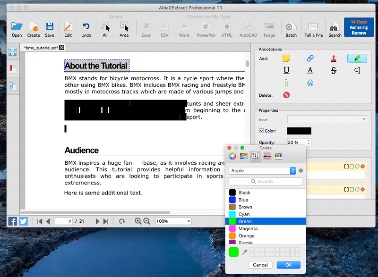Adjust the Opacity stepper arrows
Image resolution: width=378 pixels, height=277 pixels.
(x=309, y=142)
